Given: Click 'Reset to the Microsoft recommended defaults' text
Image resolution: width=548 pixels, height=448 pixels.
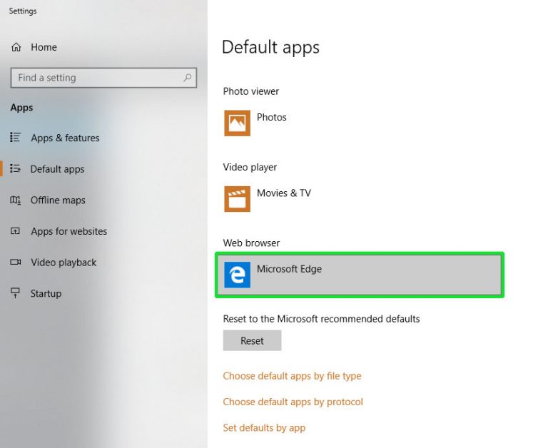Looking at the screenshot, I should pos(321,319).
